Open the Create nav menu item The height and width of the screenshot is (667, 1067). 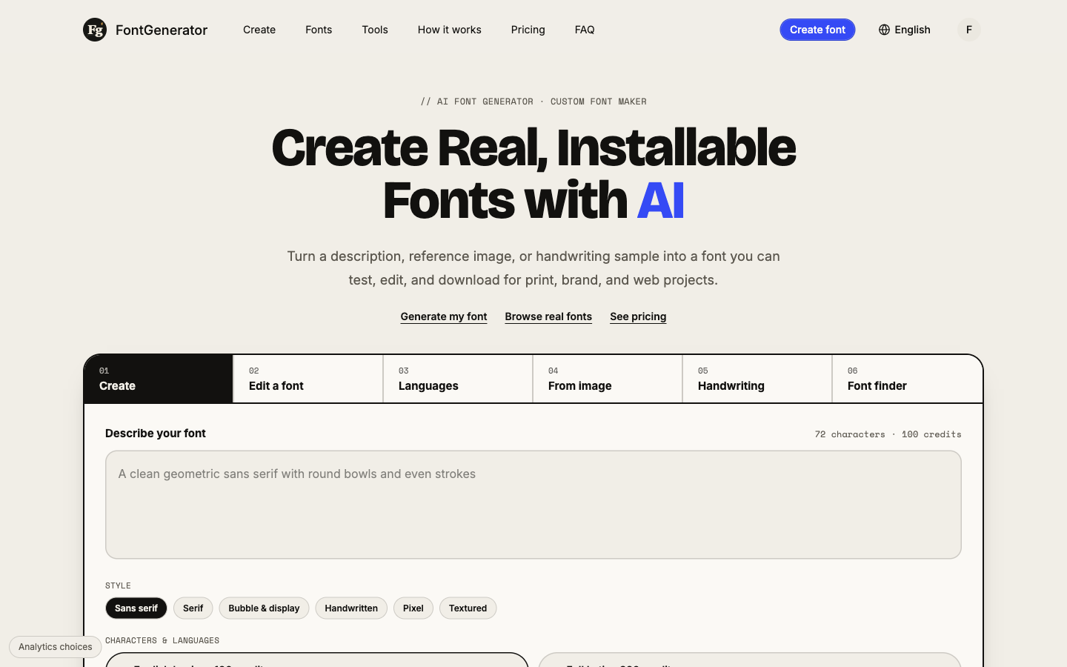click(259, 30)
